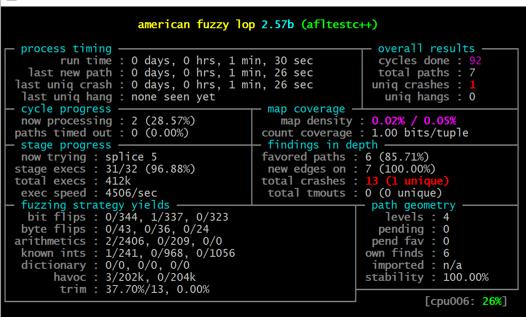Select the pending value "0"
The height and width of the screenshot is (317, 526).
click(x=446, y=229)
